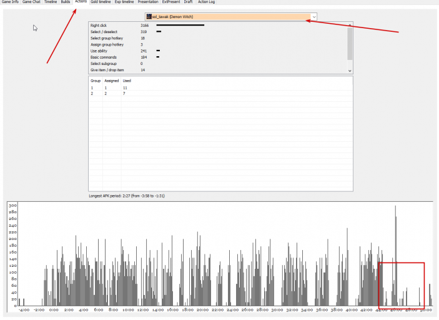This screenshot has width=439, height=320.
Task: Switch to the Game Info tab
Action: [10, 2]
